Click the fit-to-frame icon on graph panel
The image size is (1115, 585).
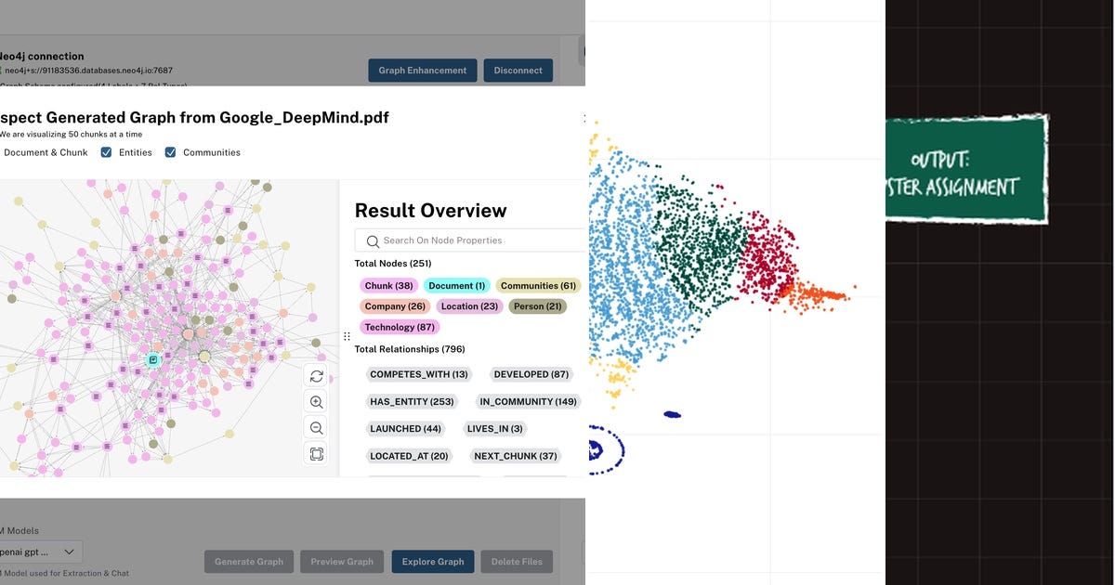[316, 453]
